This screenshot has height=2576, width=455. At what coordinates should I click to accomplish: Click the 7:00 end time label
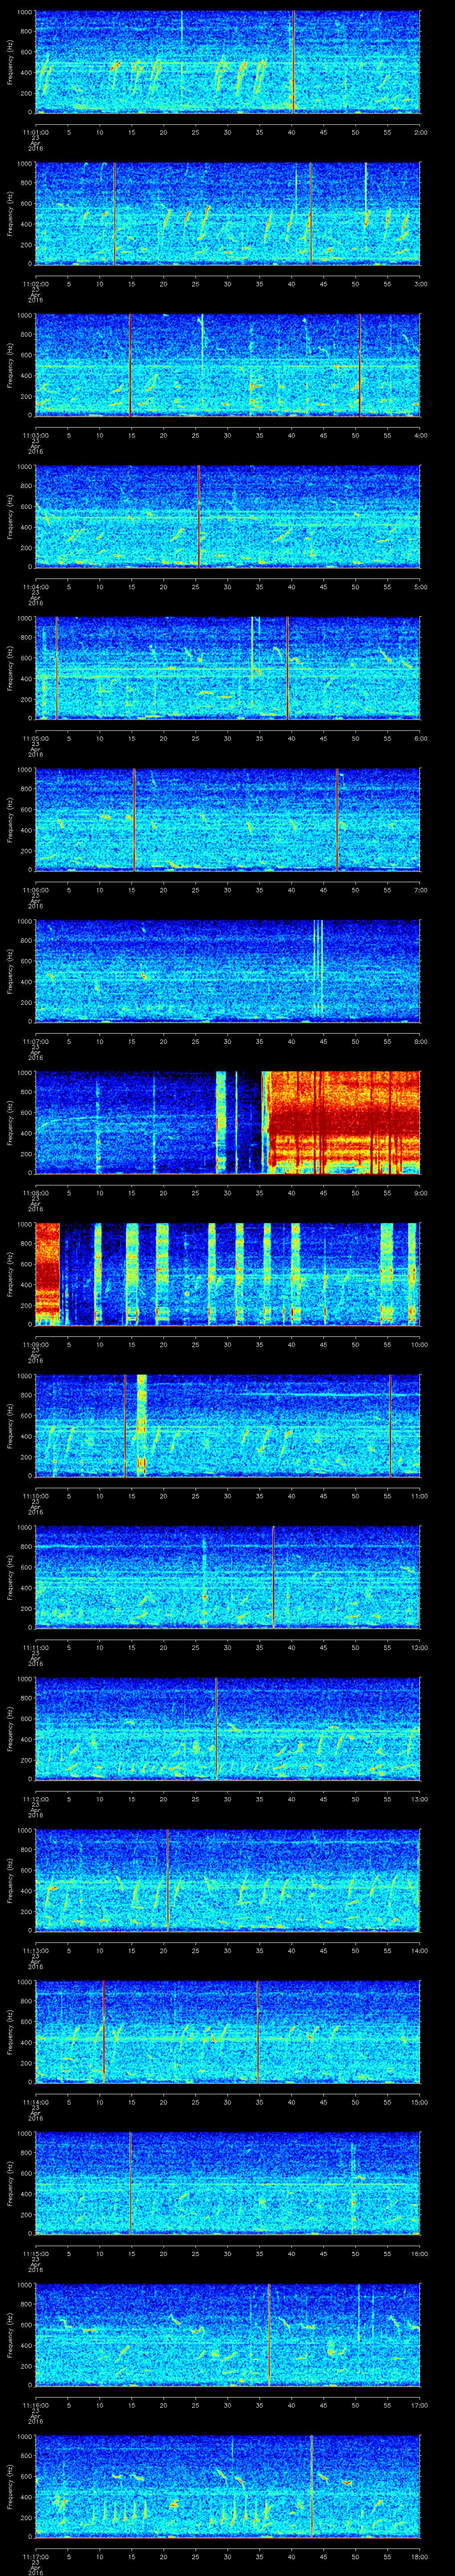coord(420,890)
